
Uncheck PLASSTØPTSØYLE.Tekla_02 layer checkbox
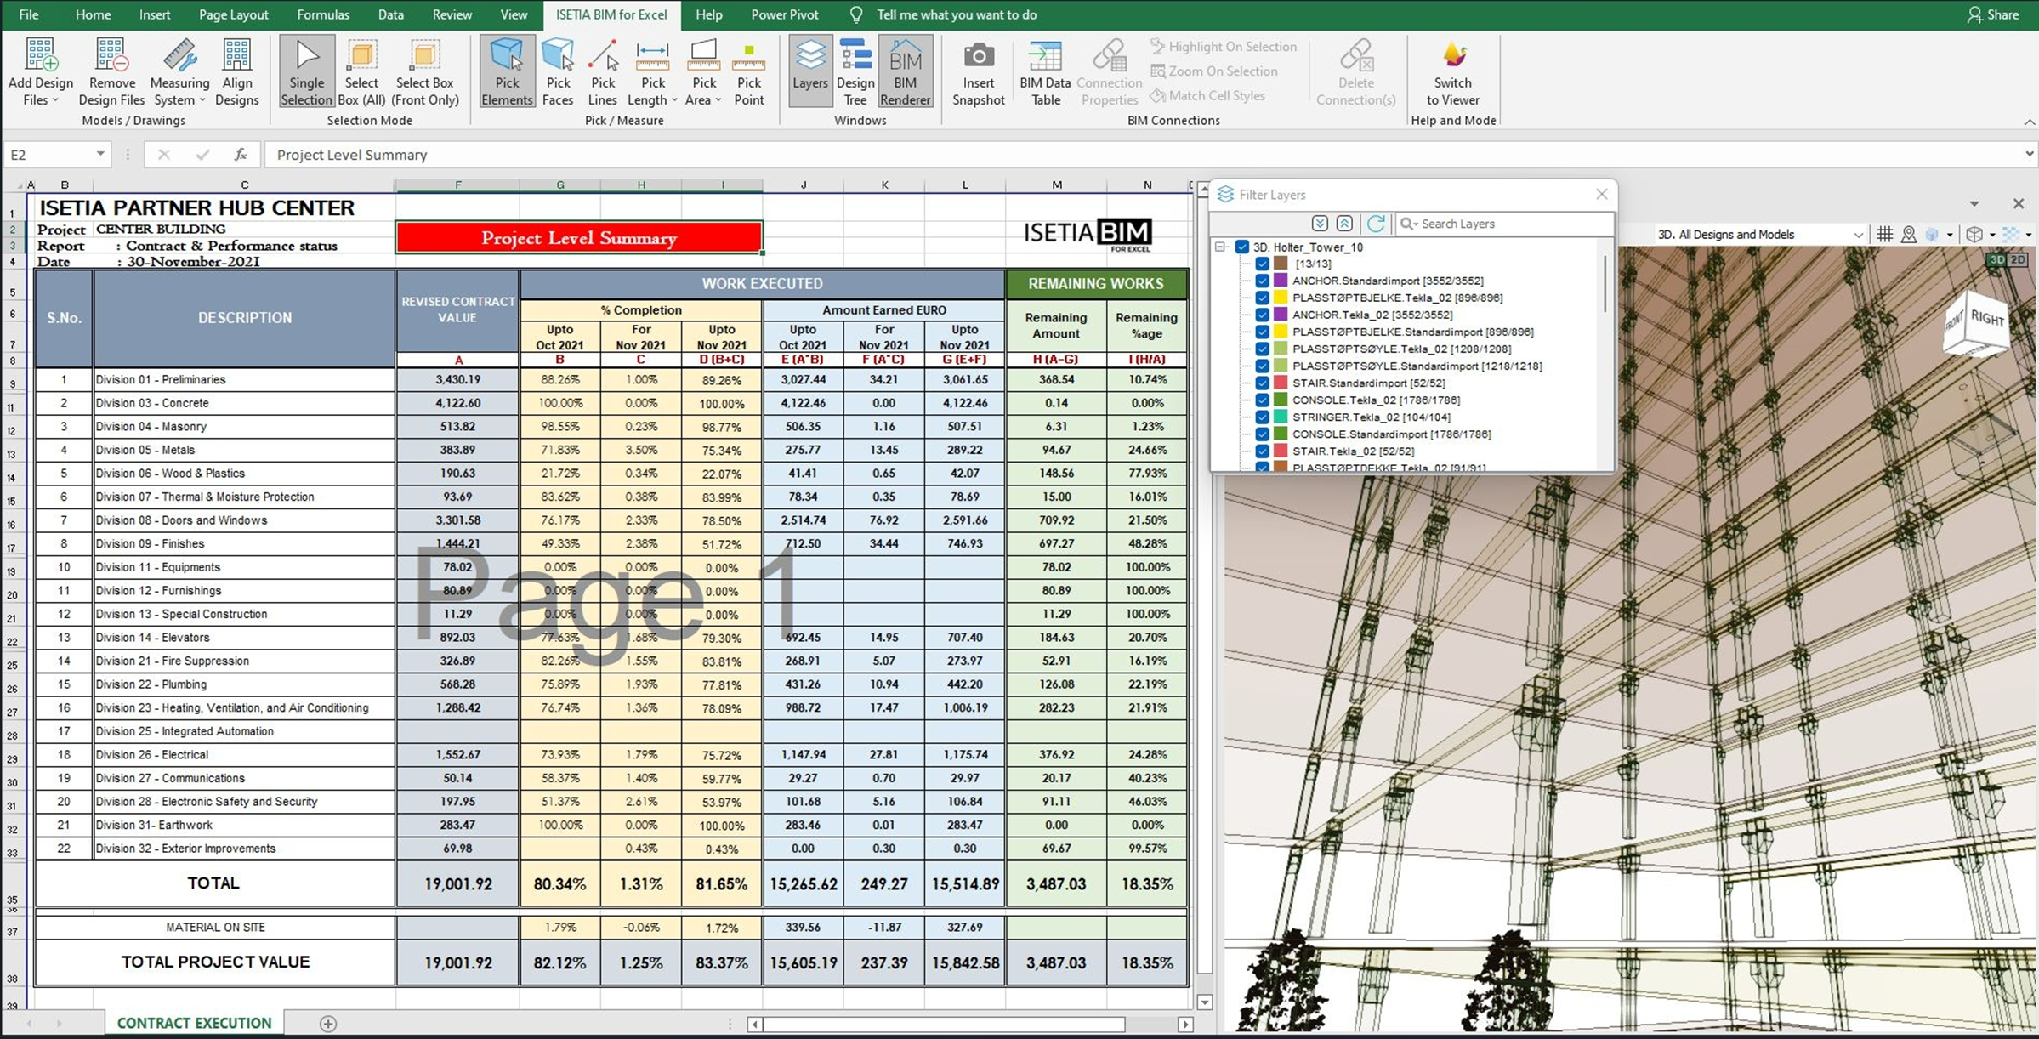(1262, 349)
